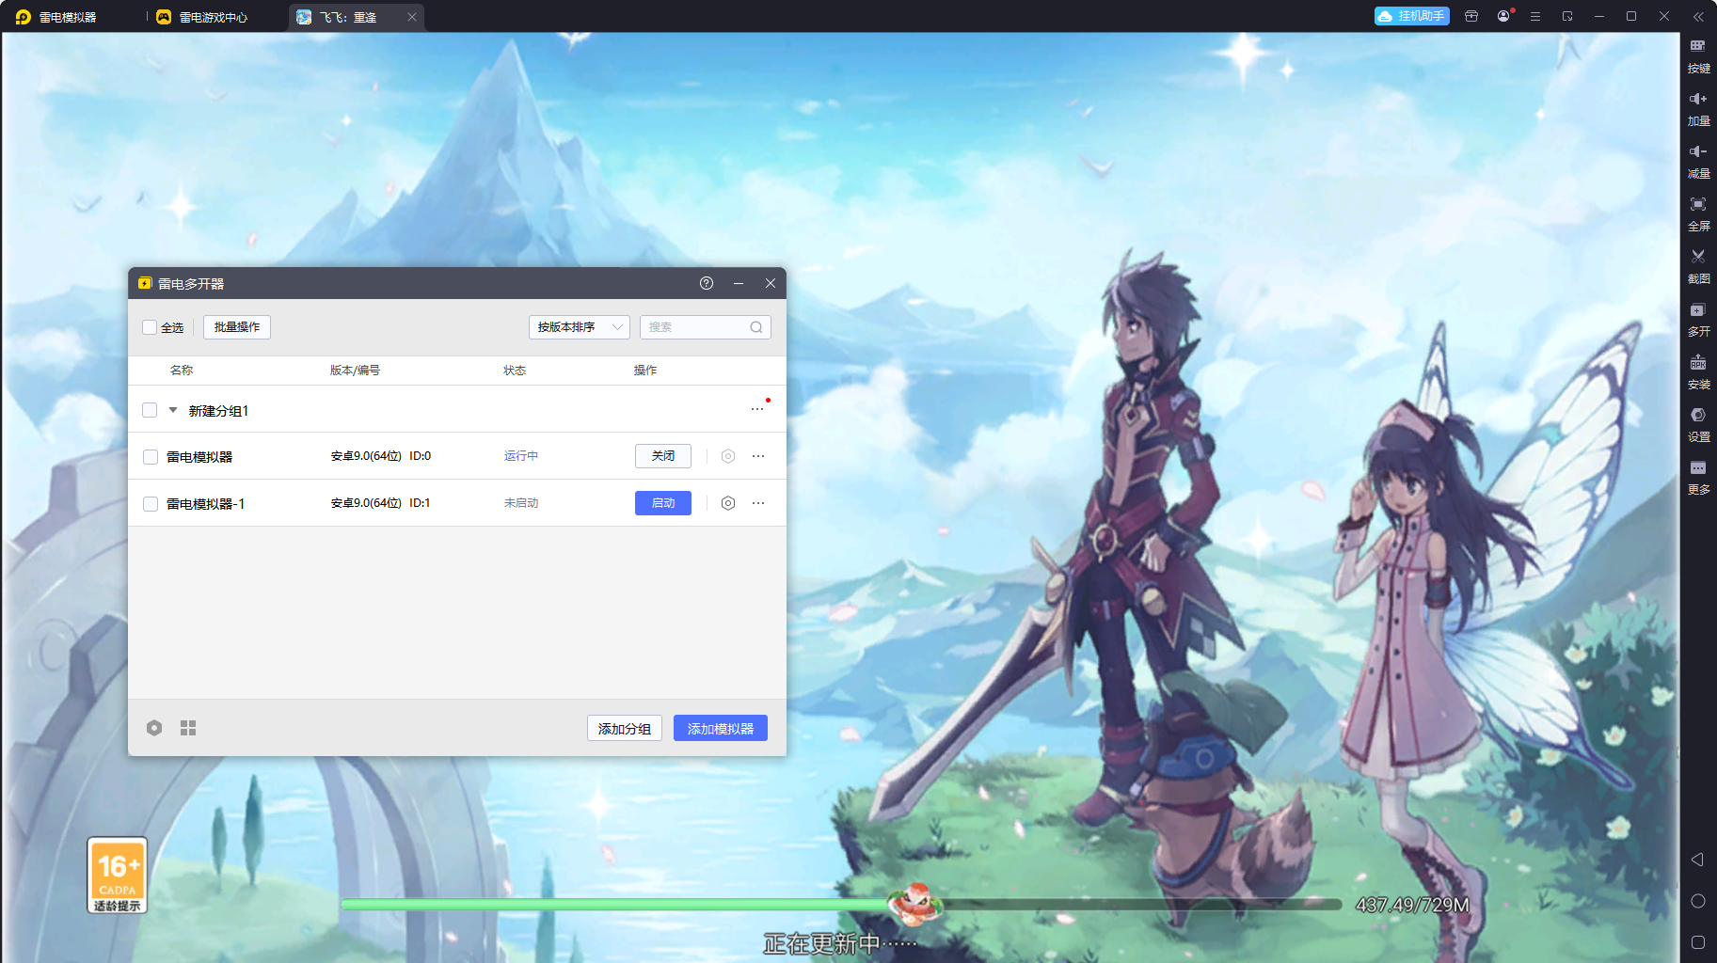Click the help icon in 雷电多开器

pyautogui.click(x=707, y=283)
